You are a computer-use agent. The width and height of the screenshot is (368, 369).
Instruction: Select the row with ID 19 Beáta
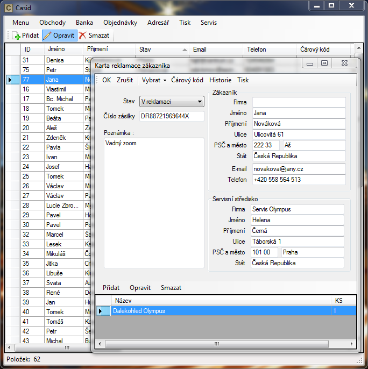coord(48,118)
